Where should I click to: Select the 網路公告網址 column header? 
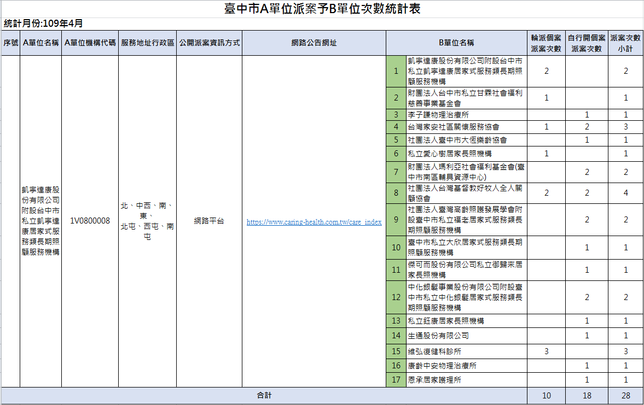pyautogui.click(x=314, y=43)
